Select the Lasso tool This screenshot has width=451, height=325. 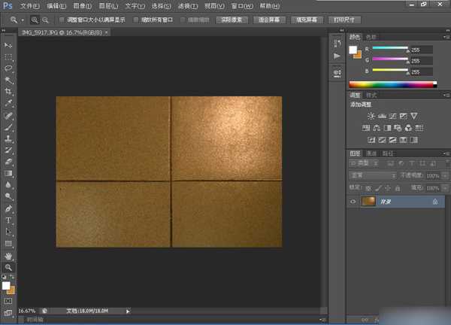click(9, 68)
